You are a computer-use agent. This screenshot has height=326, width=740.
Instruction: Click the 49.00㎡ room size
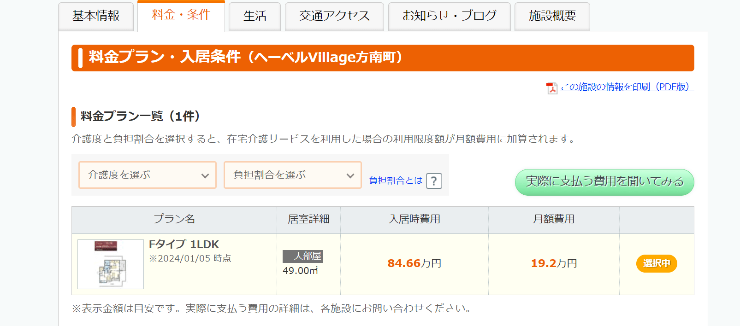tap(301, 271)
